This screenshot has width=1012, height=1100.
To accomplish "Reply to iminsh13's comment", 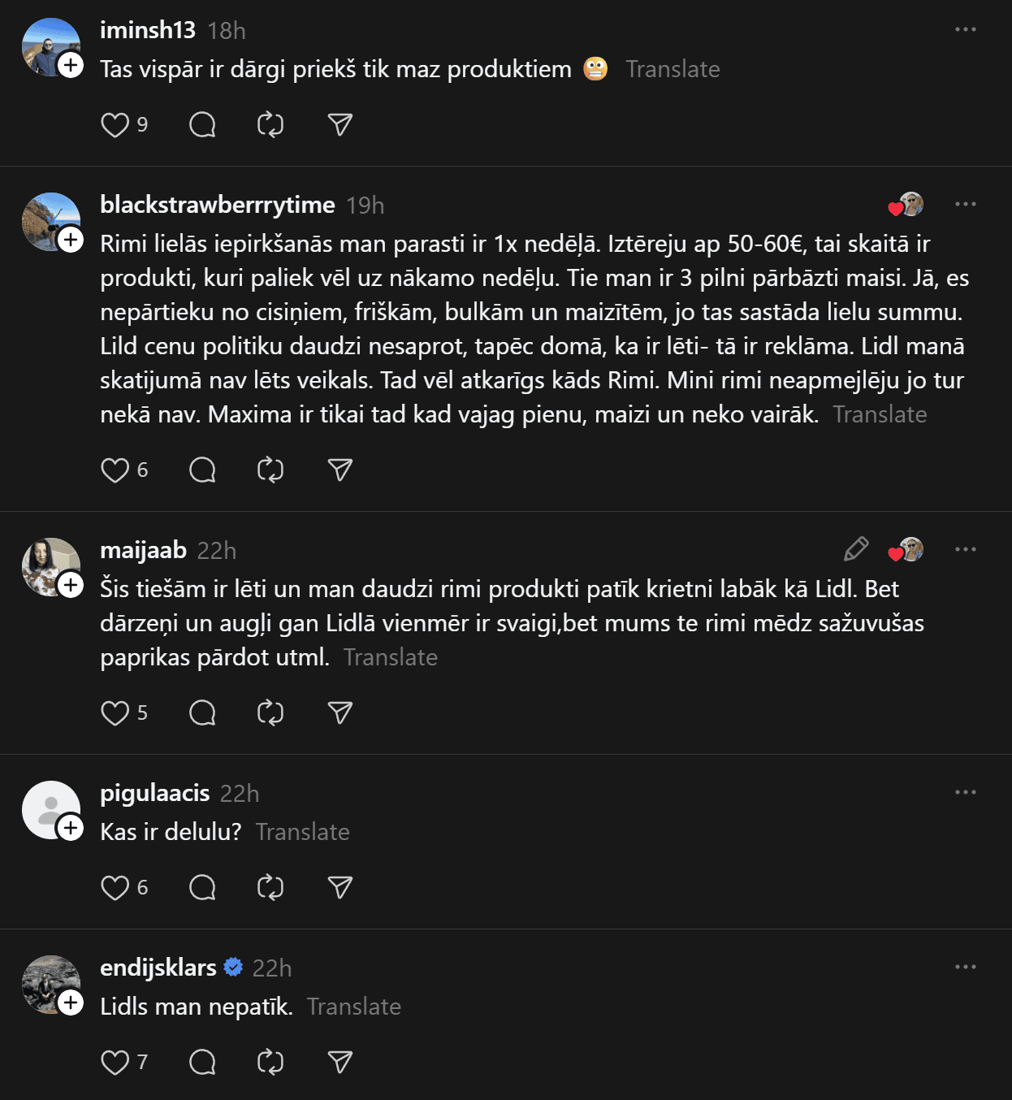I will click(x=202, y=125).
